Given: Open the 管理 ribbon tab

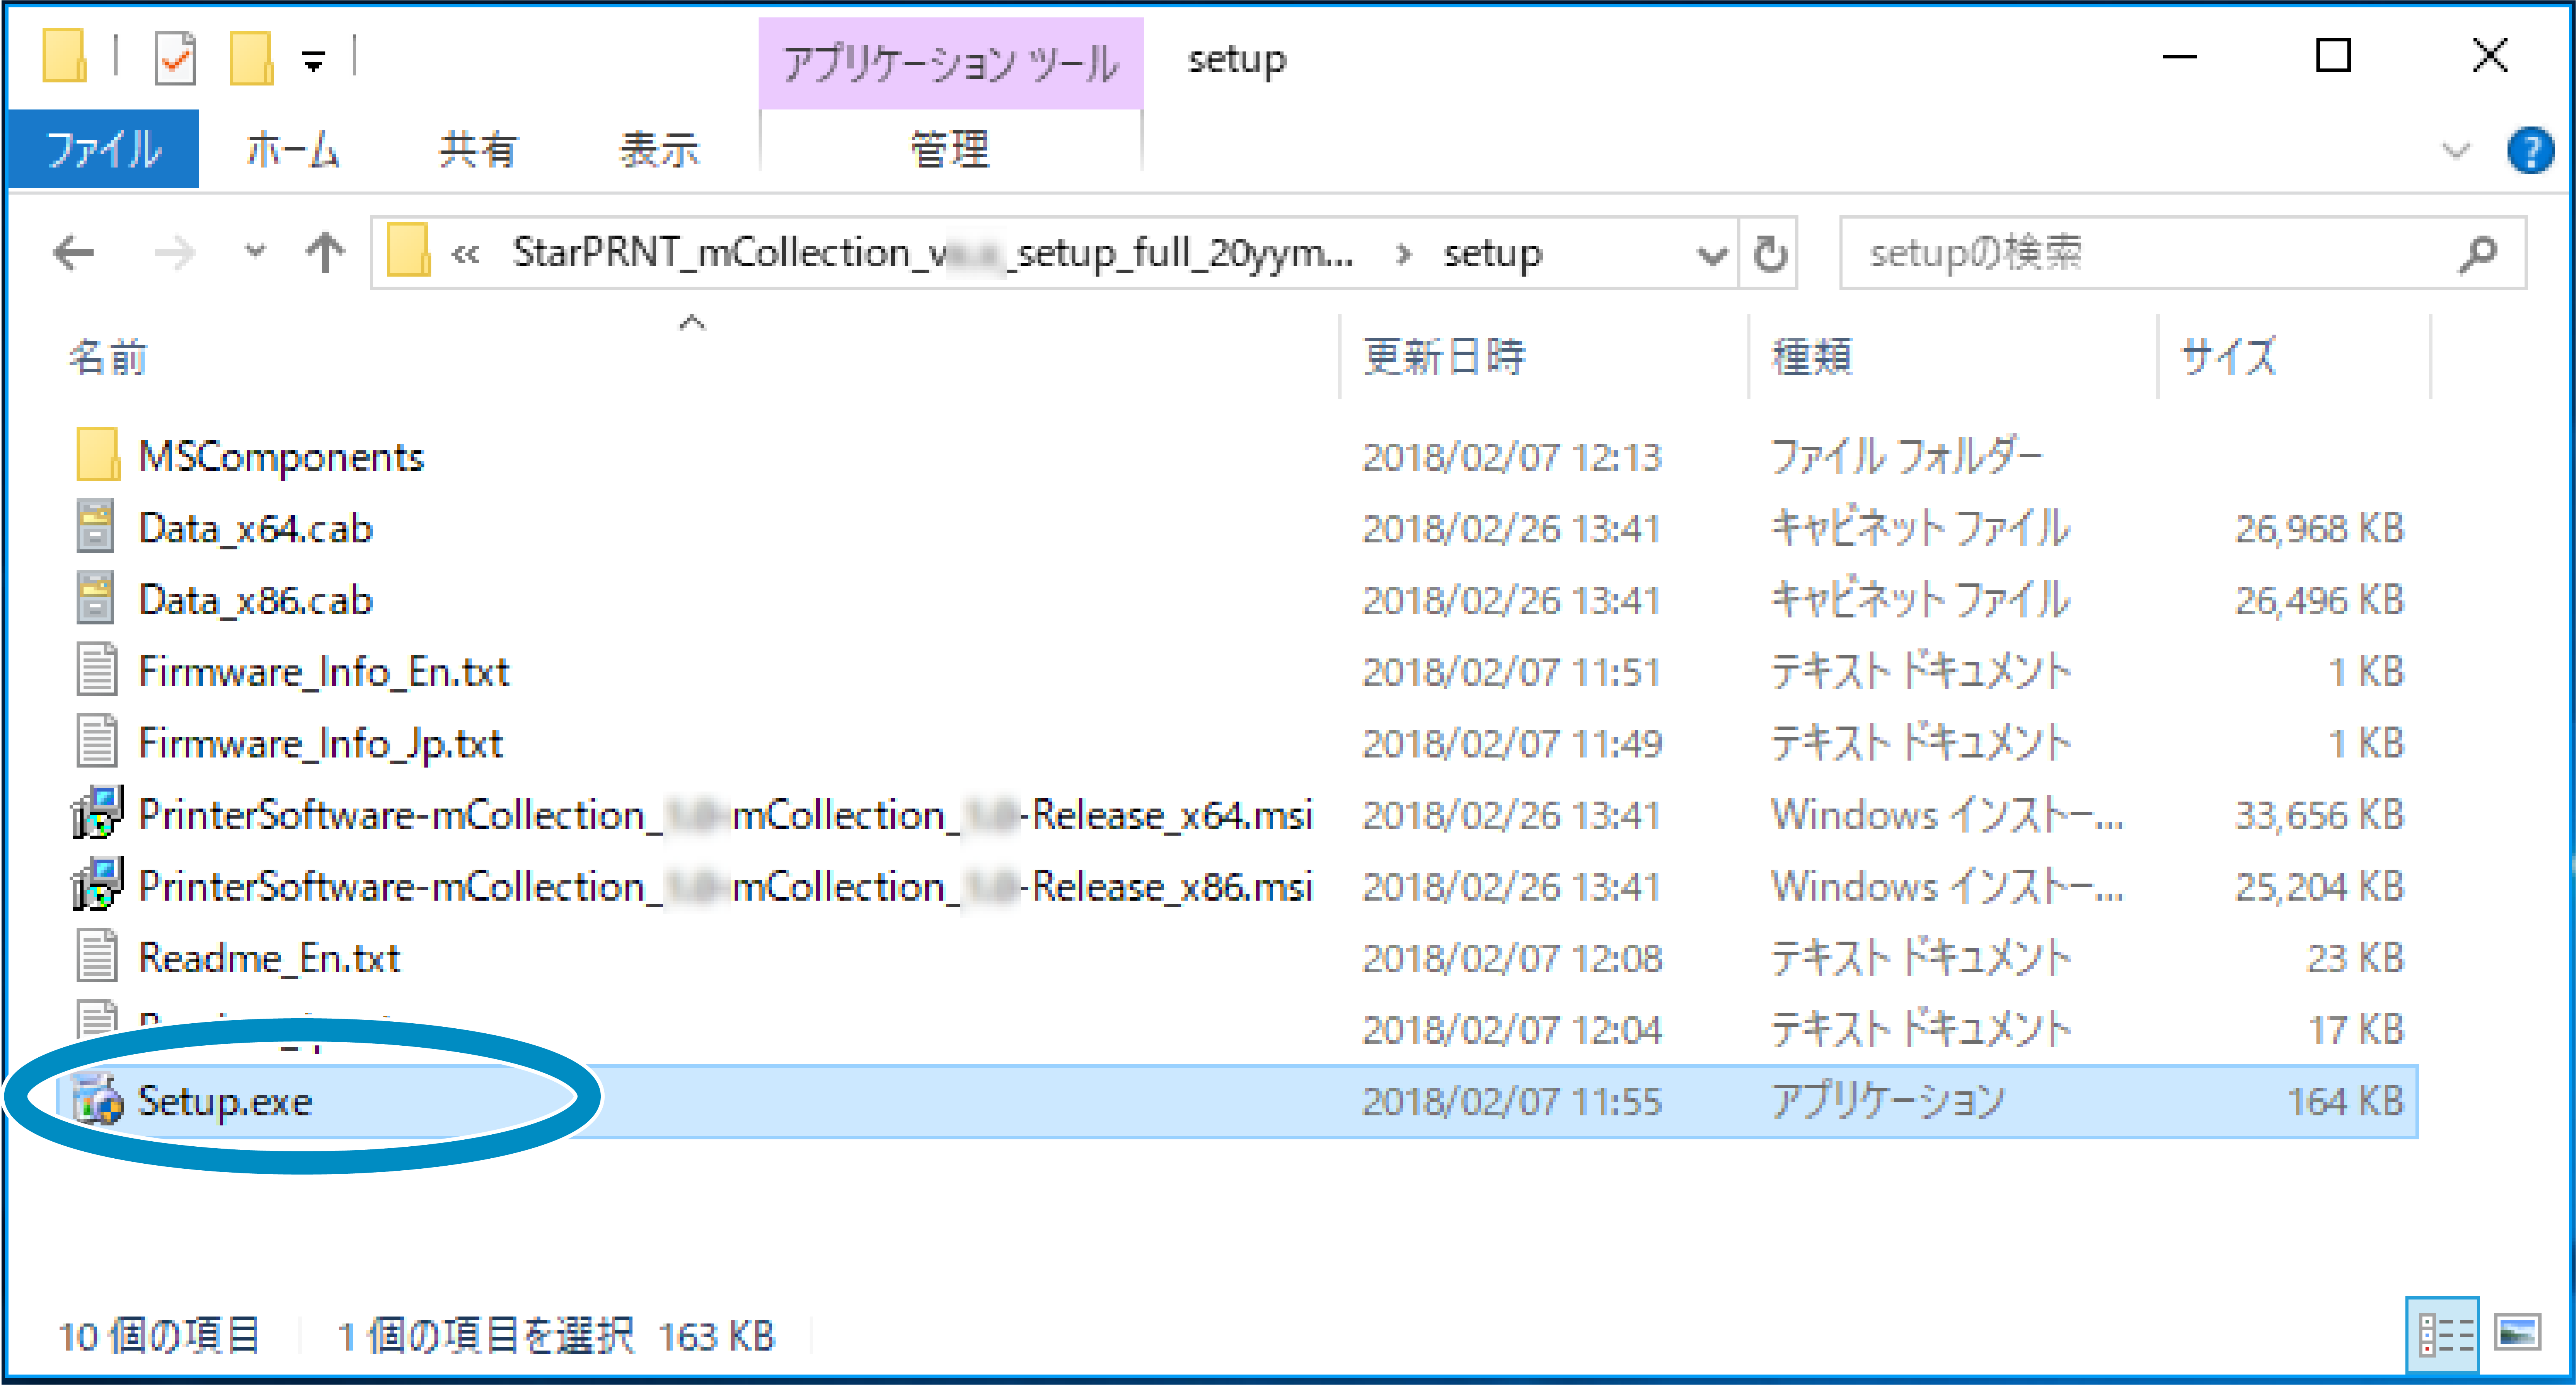Looking at the screenshot, I should pyautogui.click(x=950, y=150).
